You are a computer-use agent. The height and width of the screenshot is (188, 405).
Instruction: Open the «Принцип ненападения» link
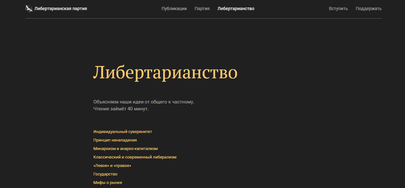115,140
